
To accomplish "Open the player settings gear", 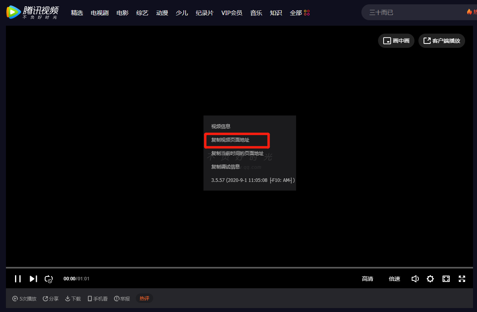I will (430, 279).
